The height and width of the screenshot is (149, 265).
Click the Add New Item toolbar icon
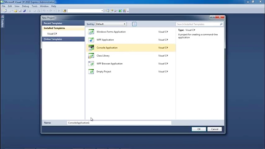[9, 11]
